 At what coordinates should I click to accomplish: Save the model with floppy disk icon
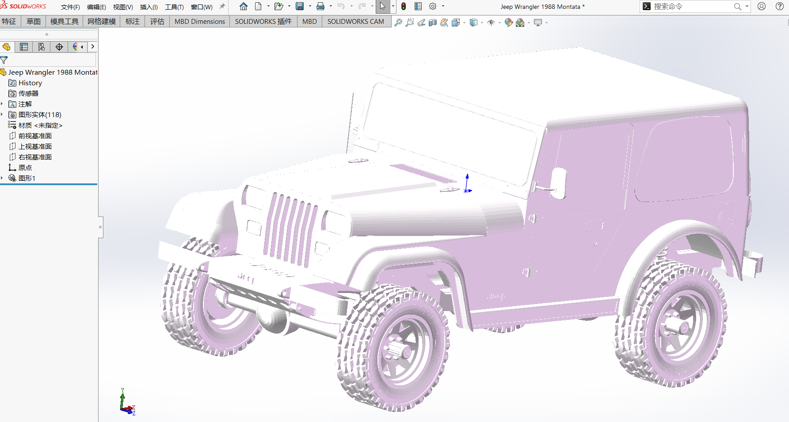(300, 6)
